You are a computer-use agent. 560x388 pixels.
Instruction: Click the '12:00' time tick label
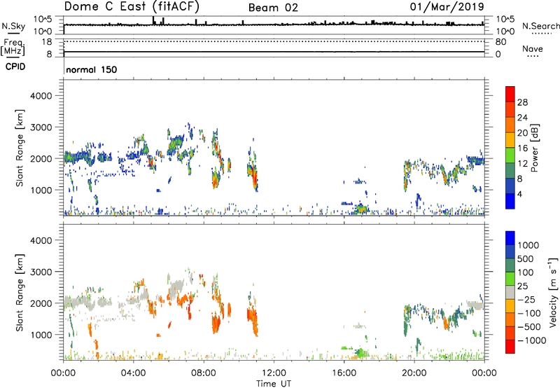click(x=274, y=373)
